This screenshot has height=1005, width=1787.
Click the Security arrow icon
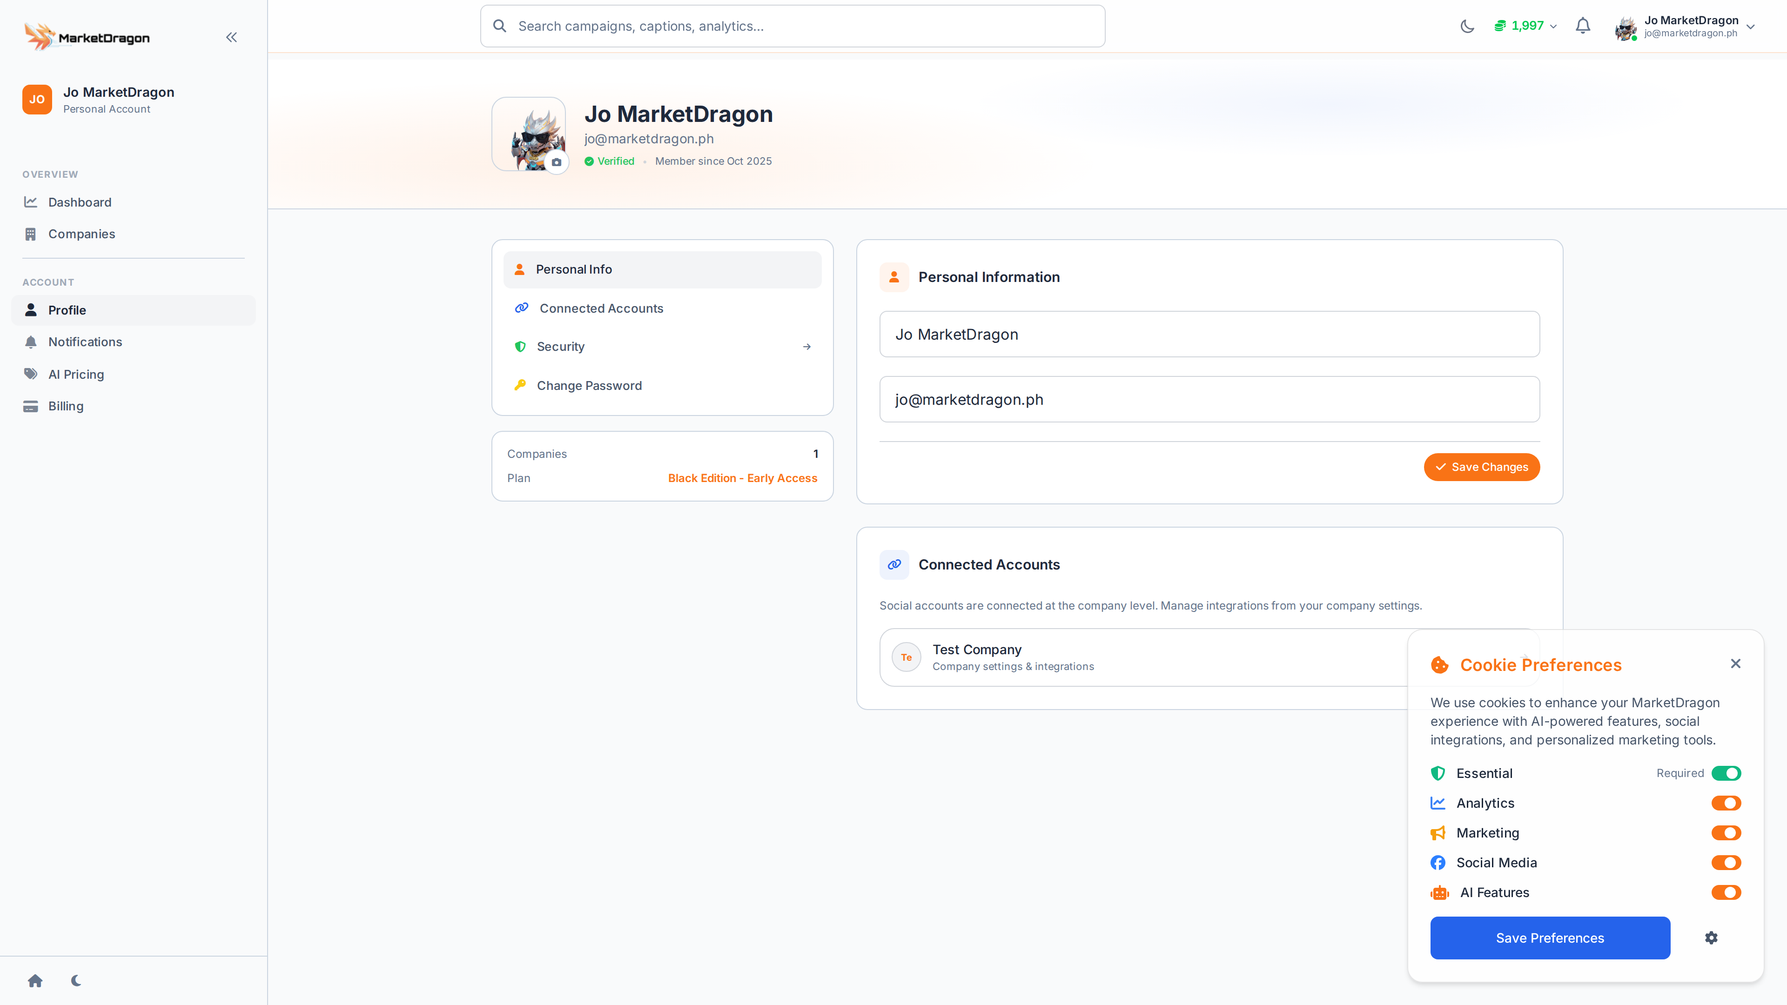coord(807,347)
